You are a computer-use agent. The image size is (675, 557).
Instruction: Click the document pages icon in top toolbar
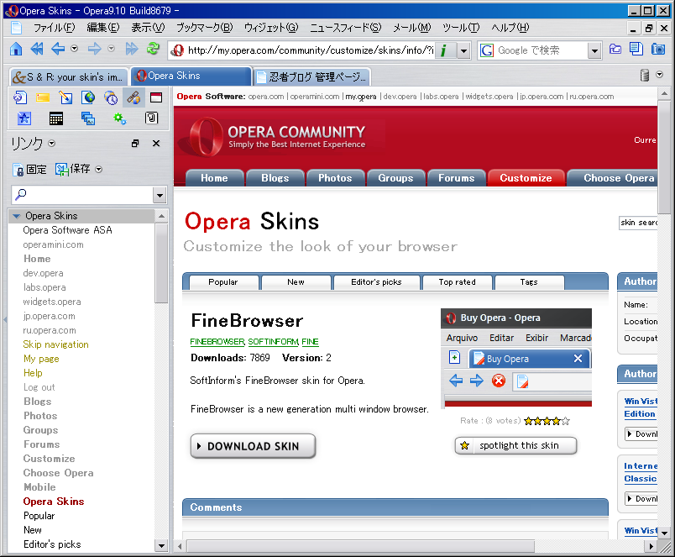pyautogui.click(x=636, y=49)
